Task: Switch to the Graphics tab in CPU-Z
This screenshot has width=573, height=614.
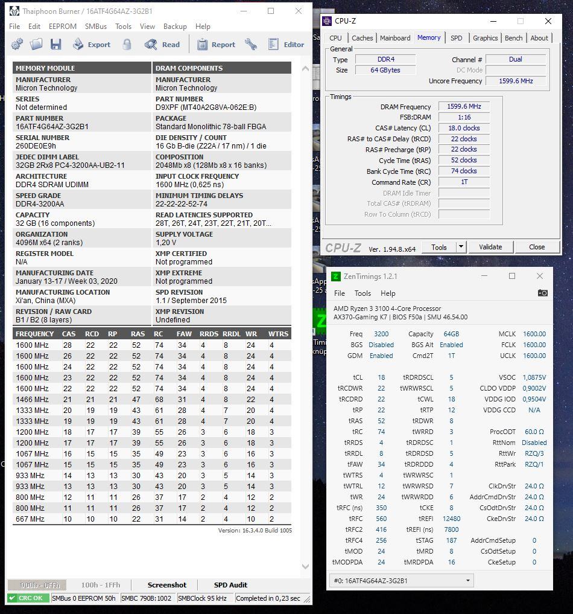Action: [485, 38]
